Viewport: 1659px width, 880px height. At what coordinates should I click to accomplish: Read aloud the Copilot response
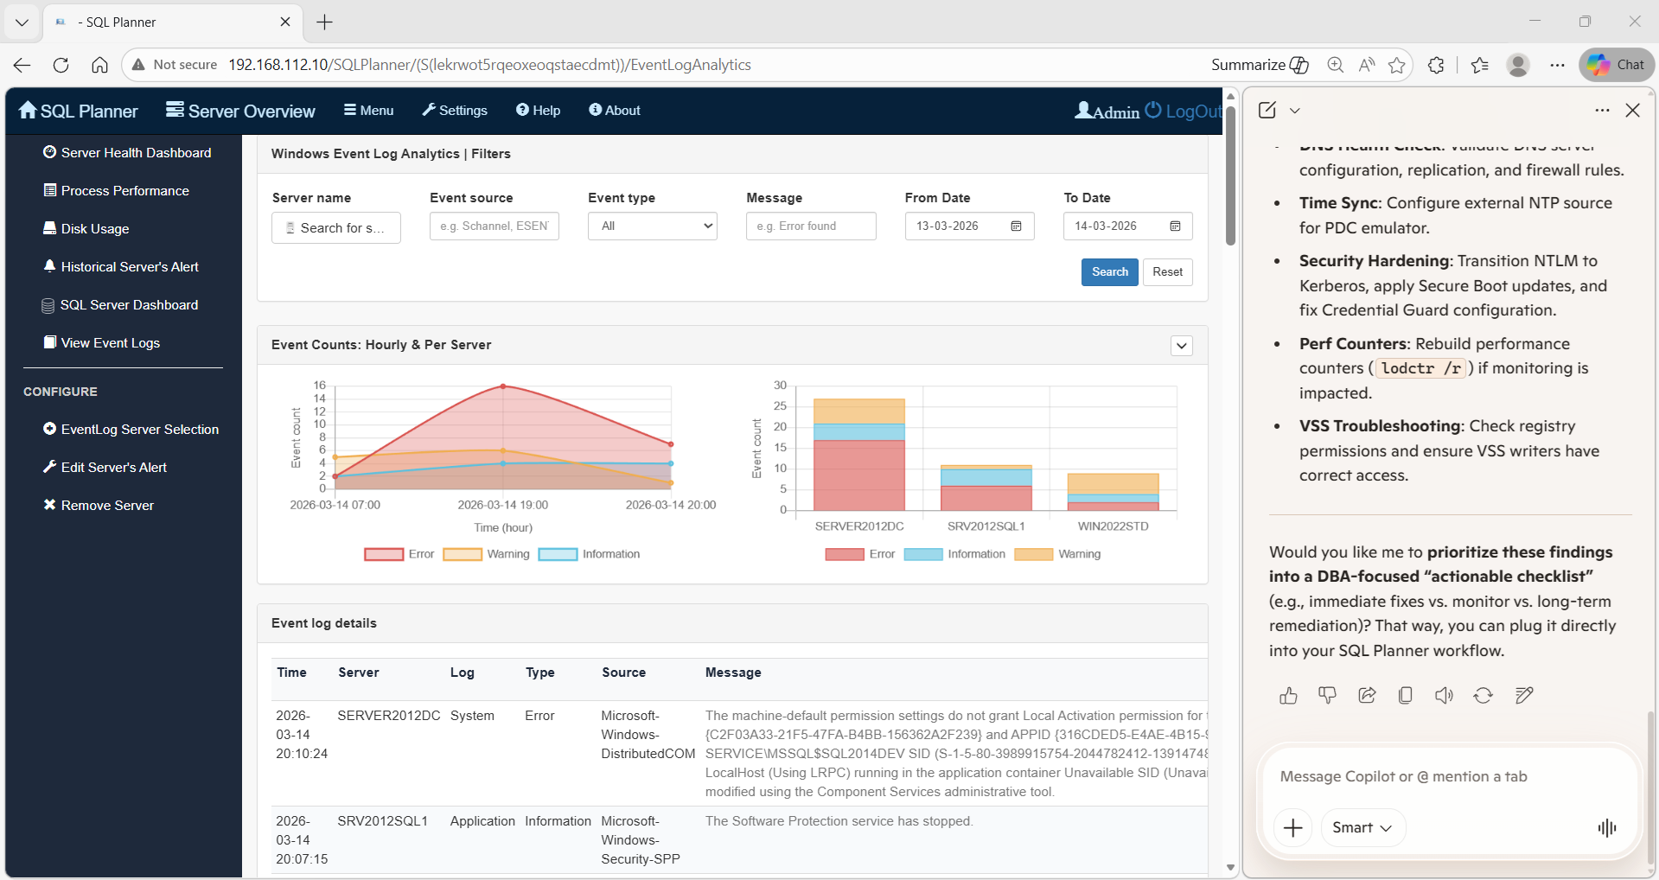coord(1444,695)
